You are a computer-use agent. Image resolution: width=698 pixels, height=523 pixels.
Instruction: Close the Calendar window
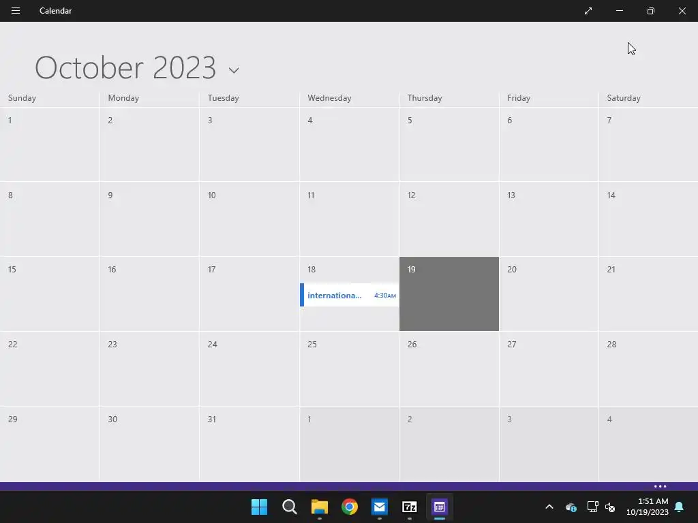tap(682, 11)
